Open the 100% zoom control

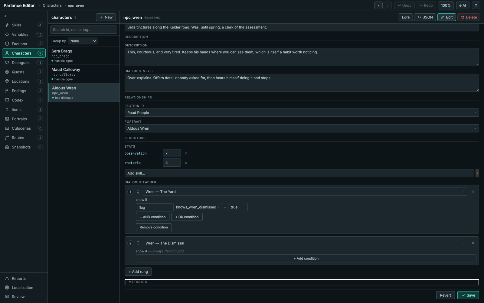click(x=446, y=5)
